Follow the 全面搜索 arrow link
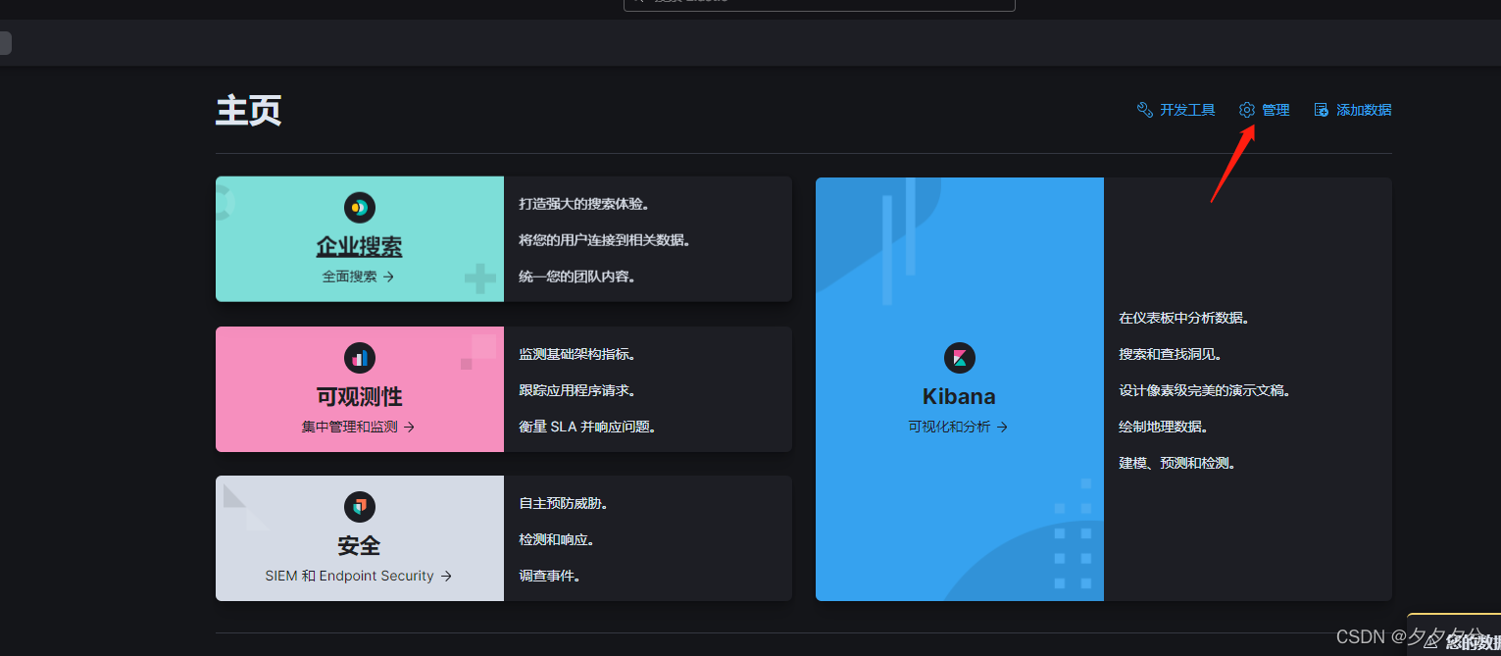 point(359,277)
